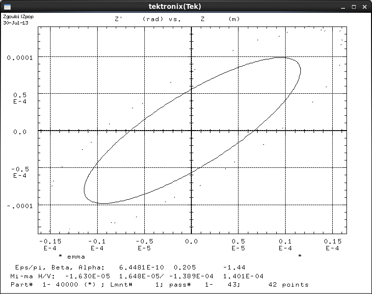Click the y-axis label -.0001
This screenshot has height=294, width=372.
coord(20,206)
